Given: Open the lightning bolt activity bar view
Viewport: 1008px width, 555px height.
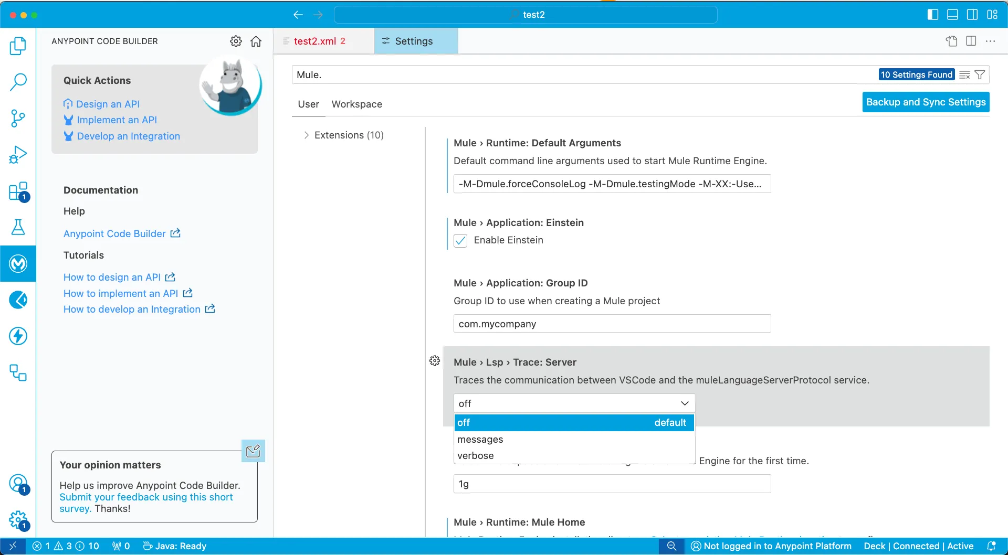Looking at the screenshot, I should (18, 336).
